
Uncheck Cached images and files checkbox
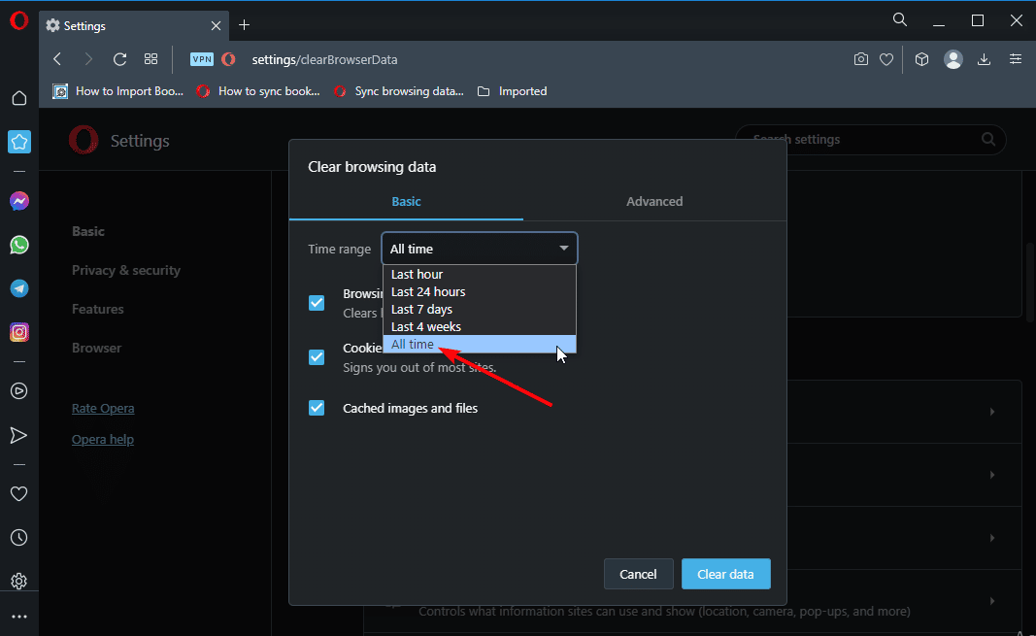317,408
